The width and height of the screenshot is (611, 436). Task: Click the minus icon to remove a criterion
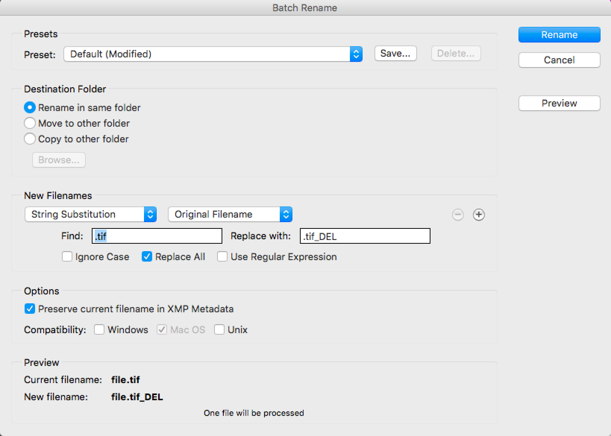[x=458, y=215]
